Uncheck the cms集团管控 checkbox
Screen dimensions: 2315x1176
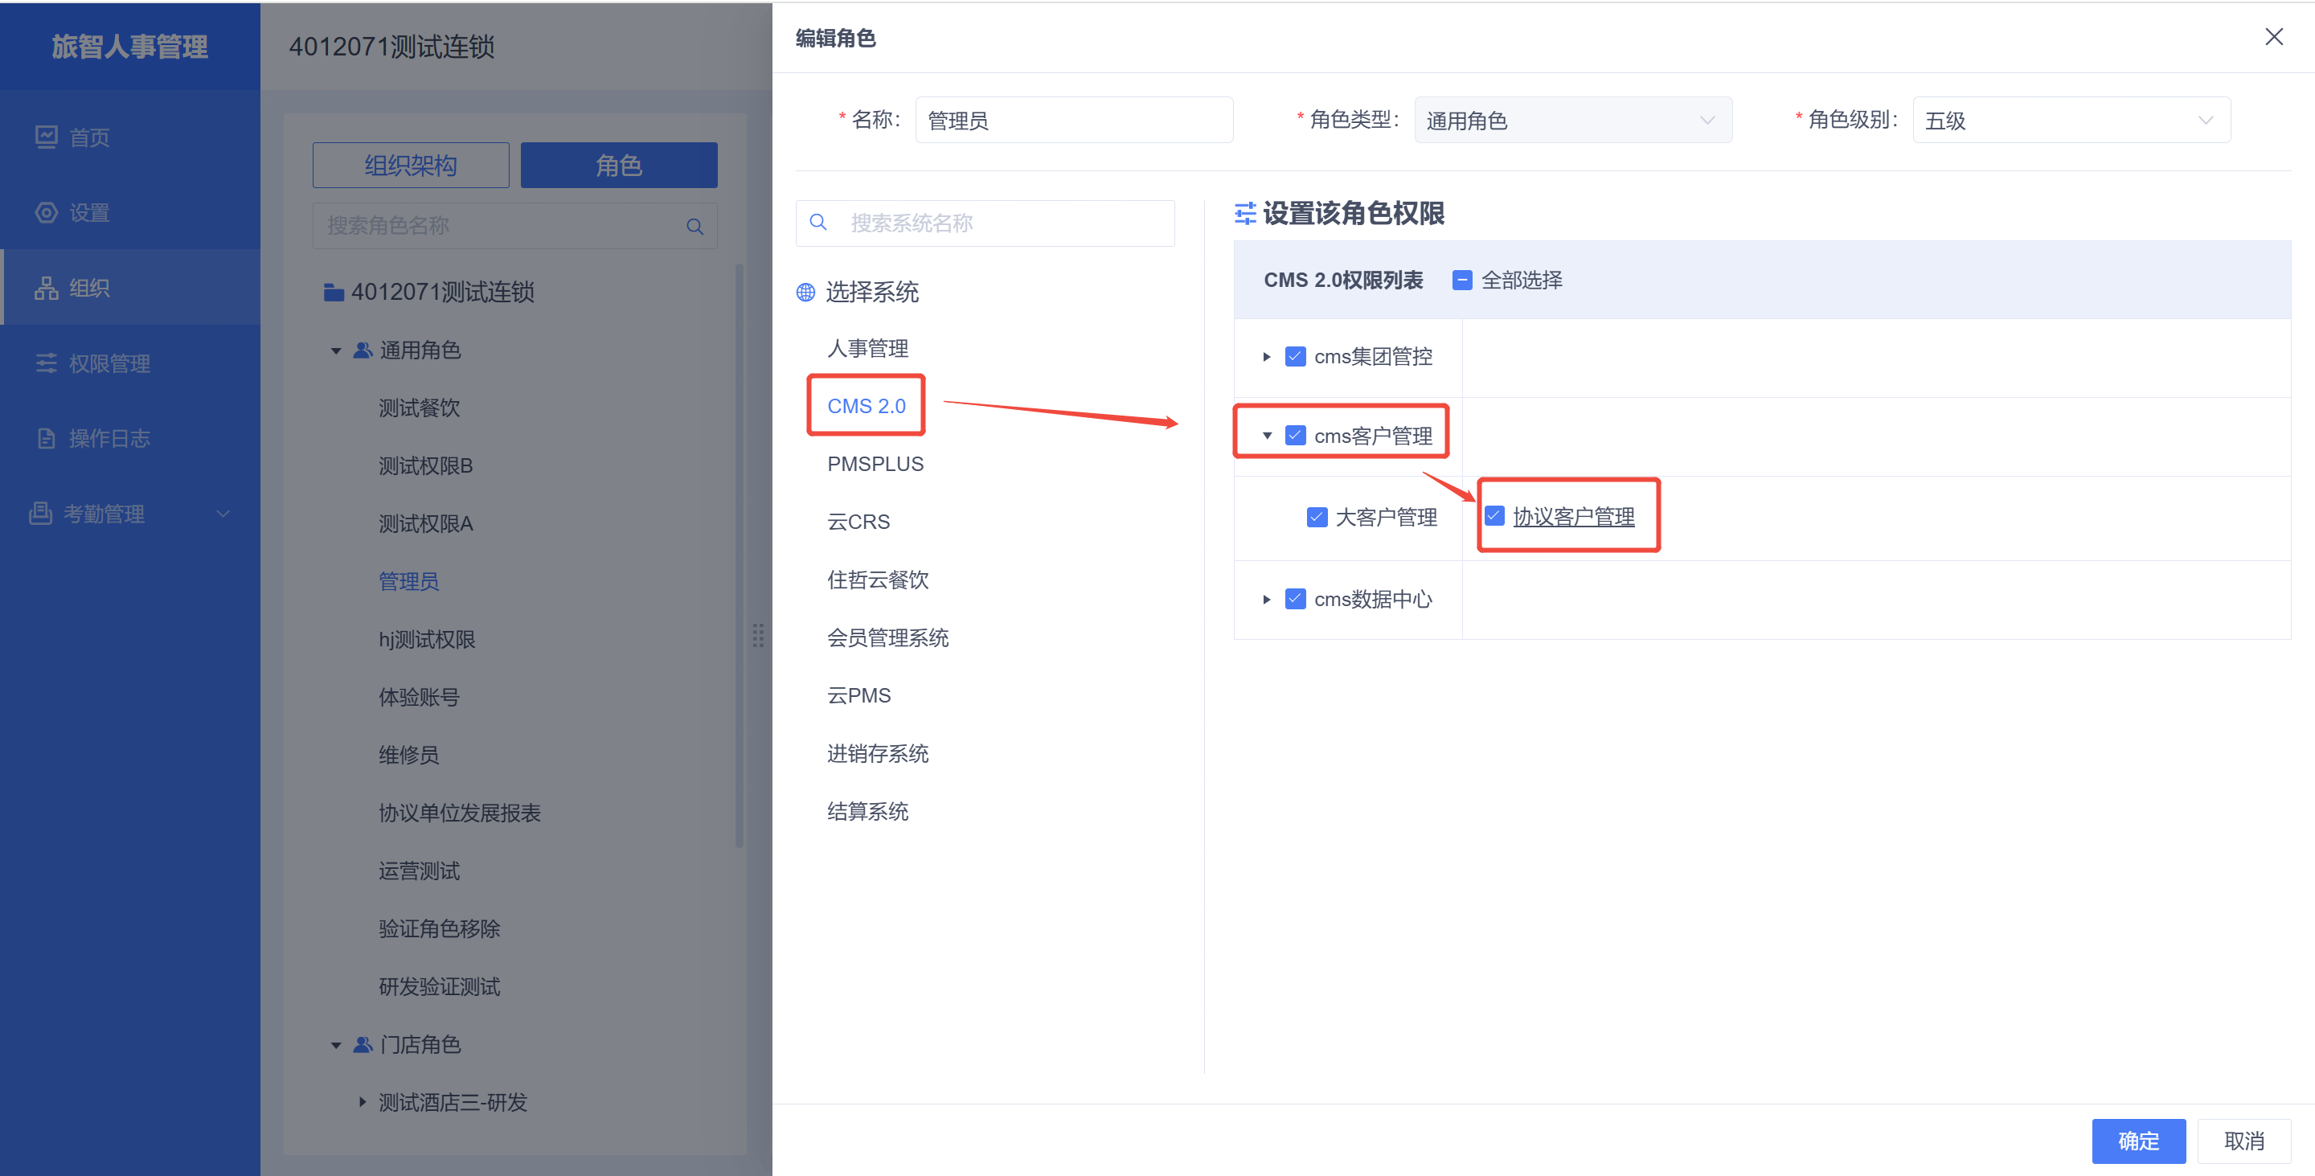(1295, 357)
